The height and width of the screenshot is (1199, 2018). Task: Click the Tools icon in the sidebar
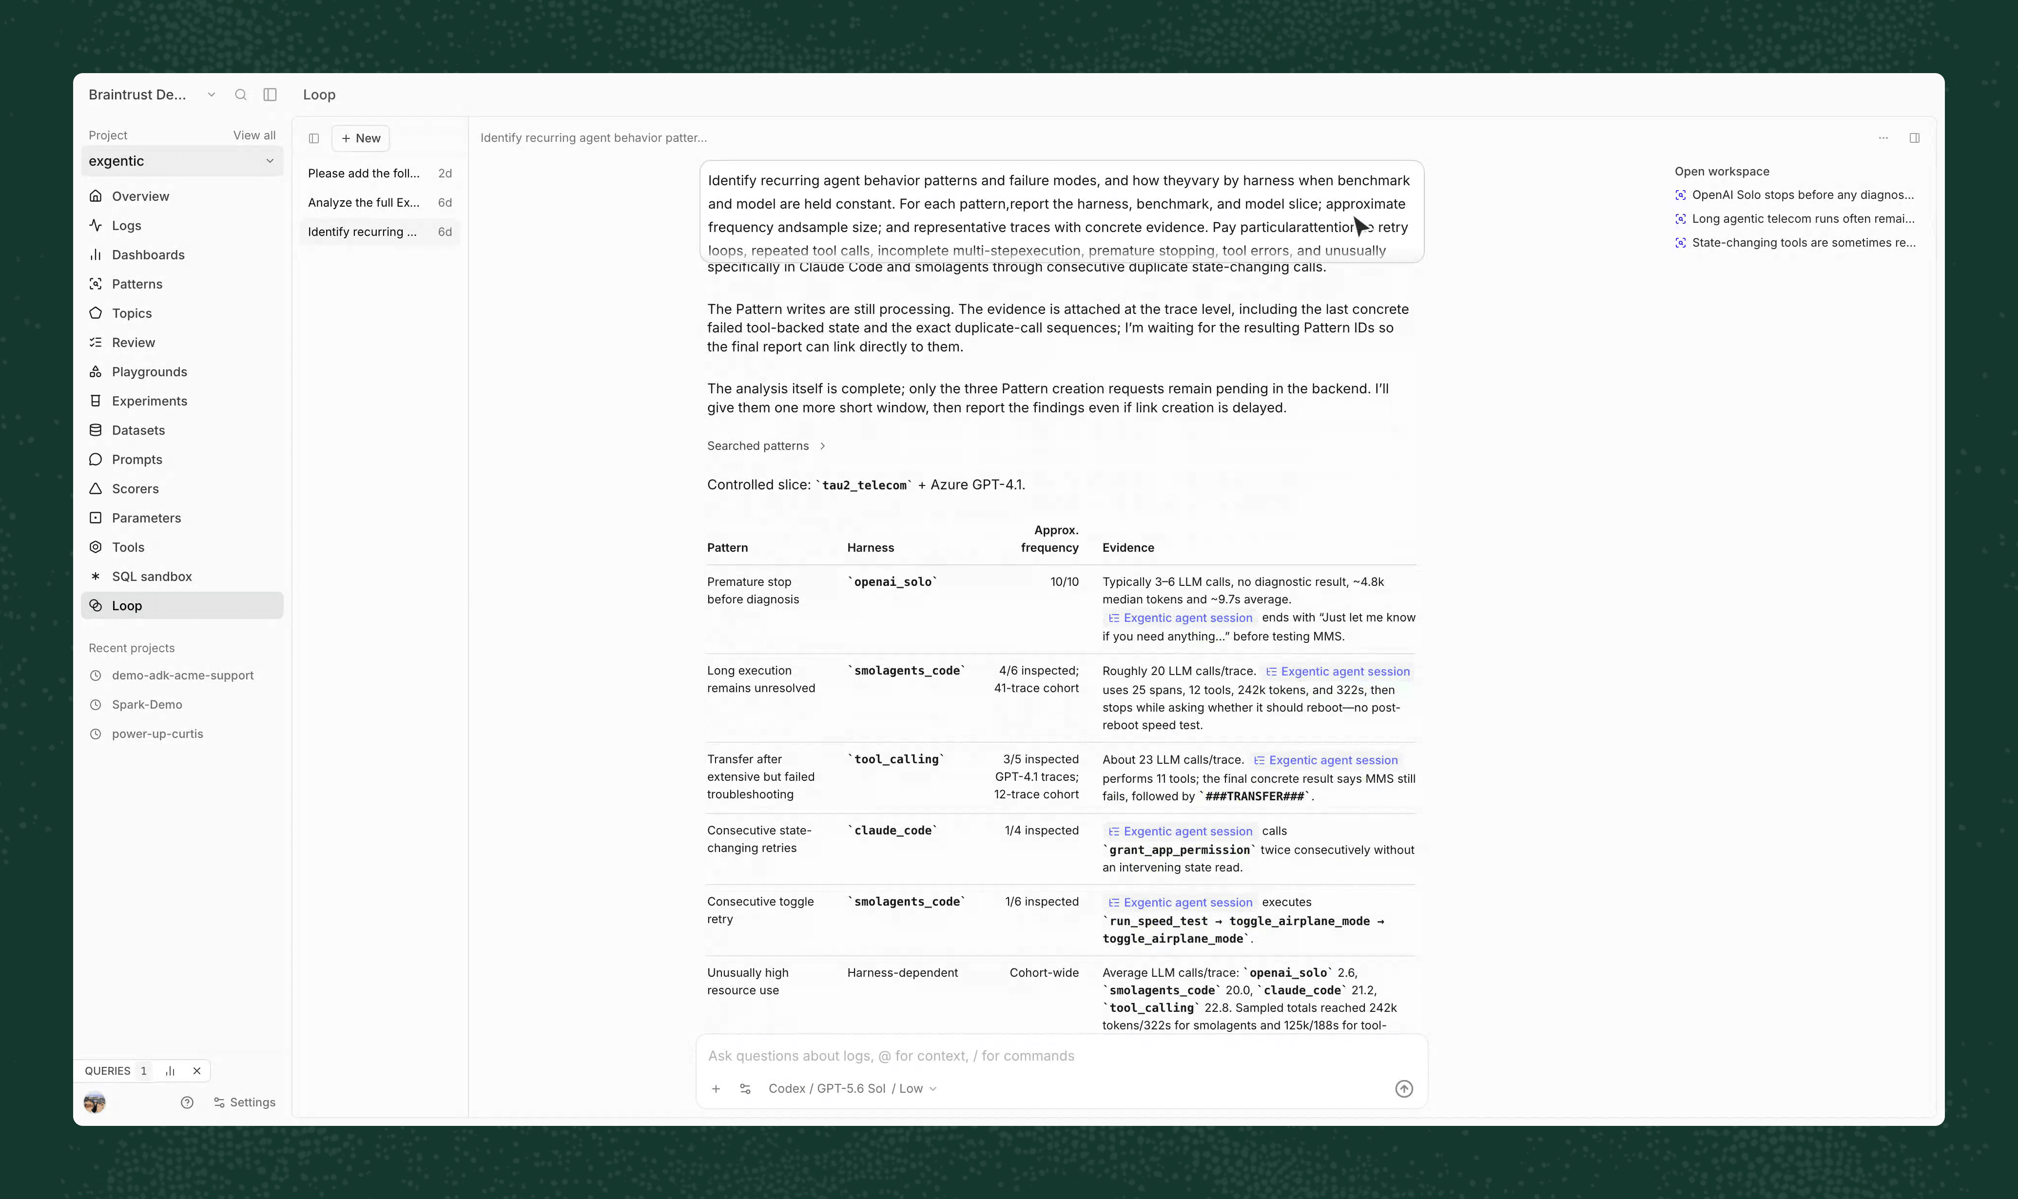coord(96,547)
